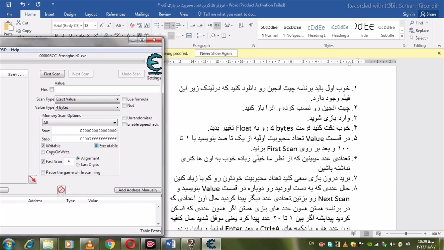
Task: Open VLC media player from the taskbar
Action: pos(89,244)
